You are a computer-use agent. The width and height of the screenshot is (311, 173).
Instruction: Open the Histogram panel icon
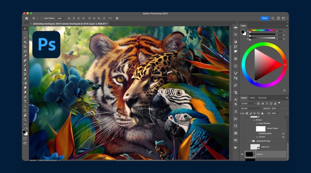[x=236, y=27]
